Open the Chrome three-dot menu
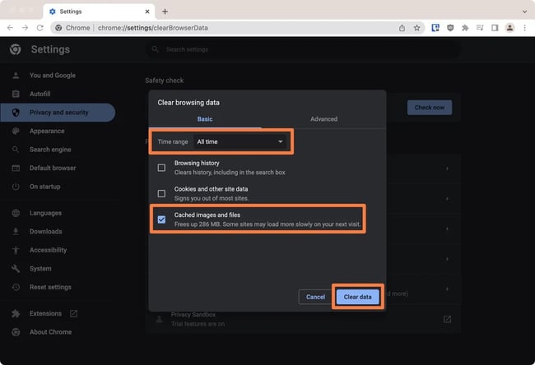Screen dimensions: 535x365 coord(524,27)
